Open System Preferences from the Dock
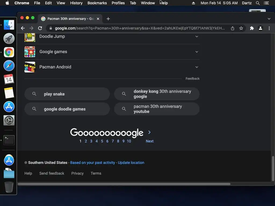The height and width of the screenshot is (206, 275). pos(9,120)
